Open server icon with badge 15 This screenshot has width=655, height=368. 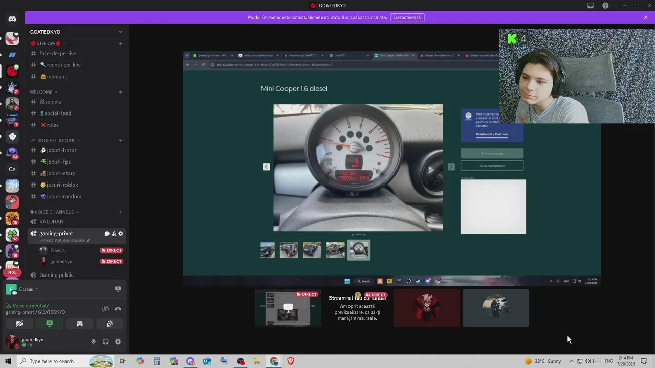(x=12, y=218)
